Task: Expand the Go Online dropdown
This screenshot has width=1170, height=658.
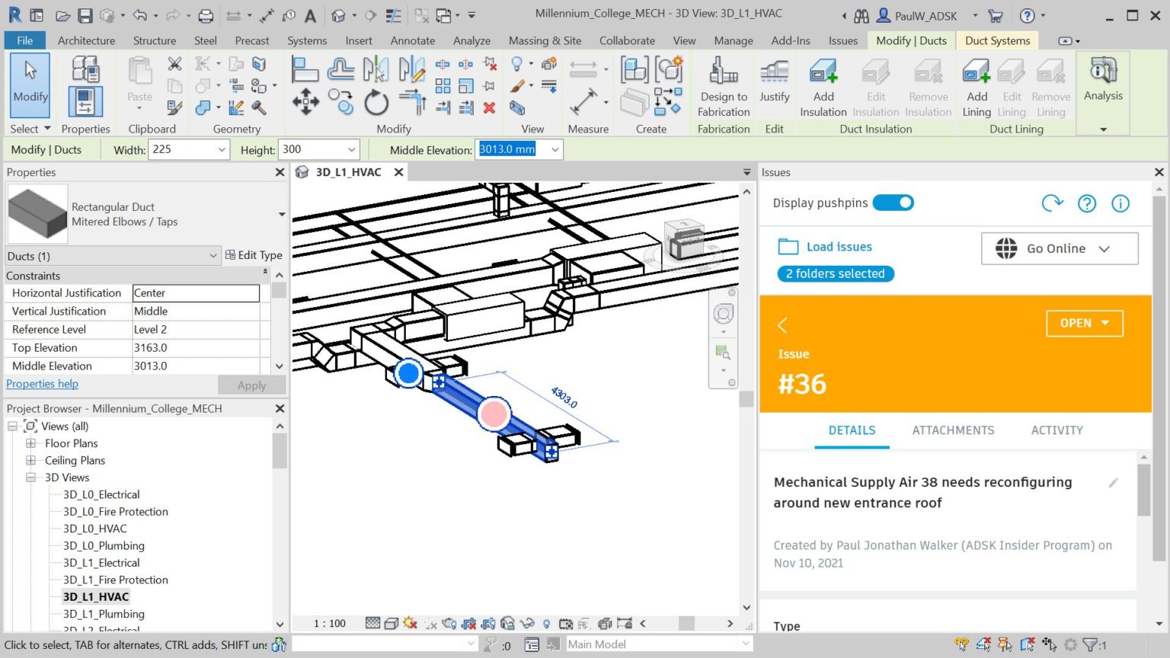Action: point(1104,248)
